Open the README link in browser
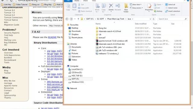Screen dimensions: 193x109 pyautogui.click(x=52, y=37)
